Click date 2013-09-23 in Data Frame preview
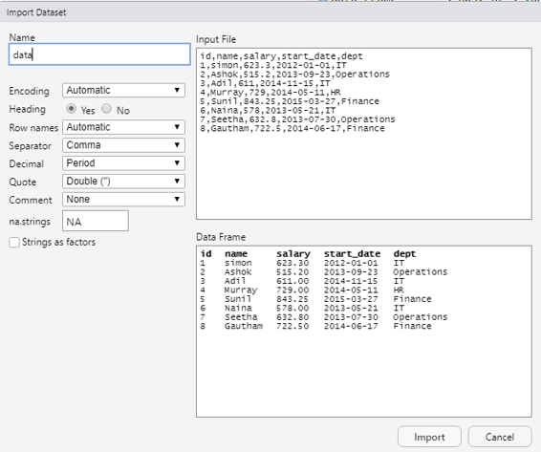Viewport: 541px width, 452px height. tap(351, 271)
